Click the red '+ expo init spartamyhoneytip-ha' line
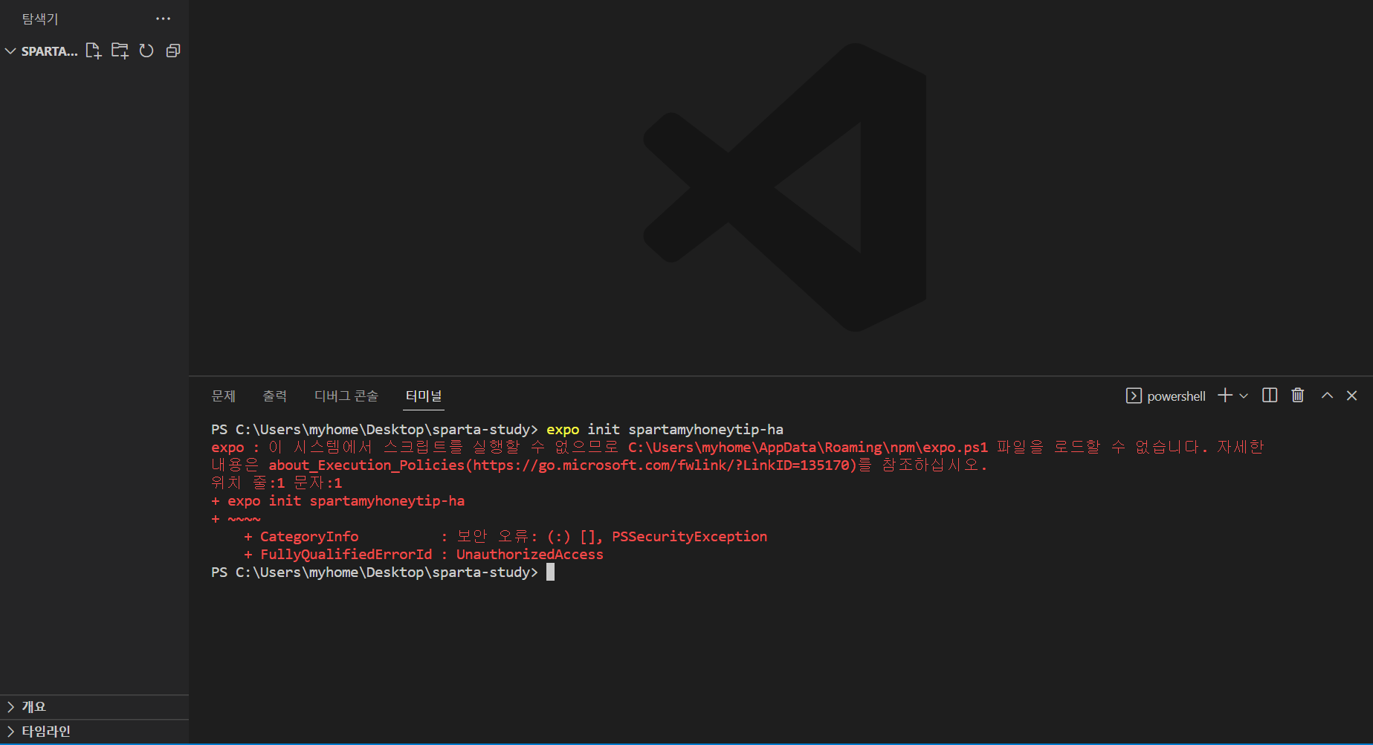The width and height of the screenshot is (1373, 745). tap(338, 501)
